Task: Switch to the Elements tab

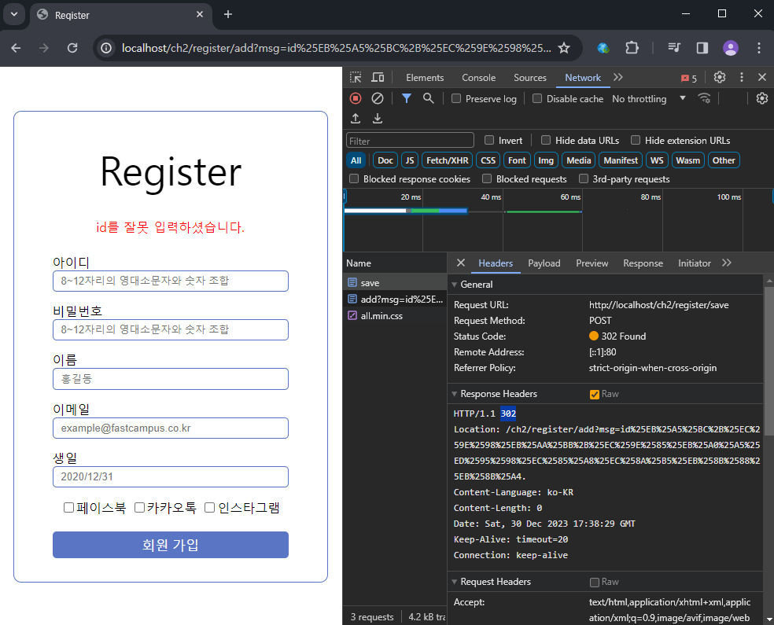Action: pos(425,78)
